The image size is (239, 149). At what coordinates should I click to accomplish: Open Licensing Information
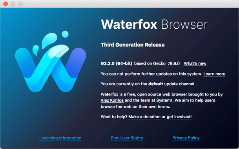(x=60, y=138)
